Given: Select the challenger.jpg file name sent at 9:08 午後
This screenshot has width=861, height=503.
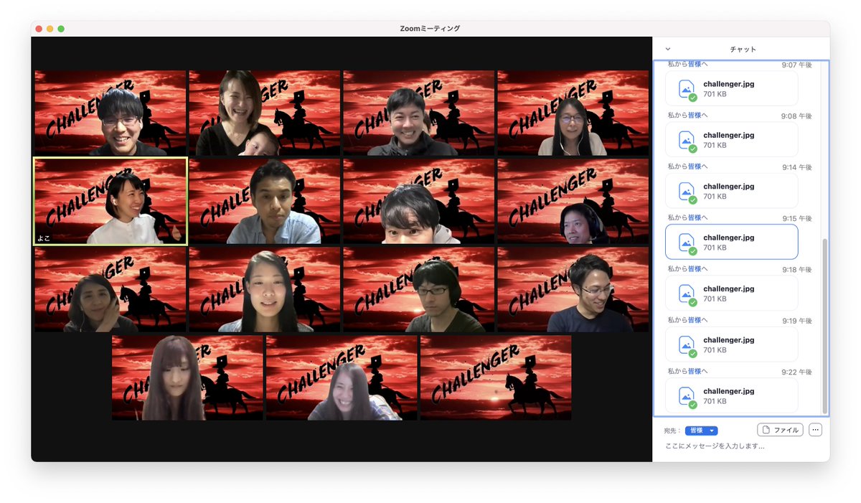Looking at the screenshot, I should point(728,135).
